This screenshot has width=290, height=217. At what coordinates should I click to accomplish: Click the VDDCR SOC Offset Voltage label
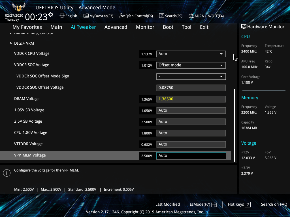(40, 88)
